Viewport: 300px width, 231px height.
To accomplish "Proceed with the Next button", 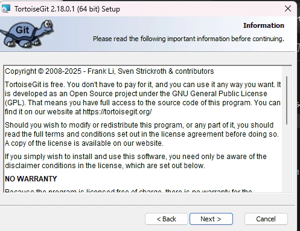I will pyautogui.click(x=211, y=219).
